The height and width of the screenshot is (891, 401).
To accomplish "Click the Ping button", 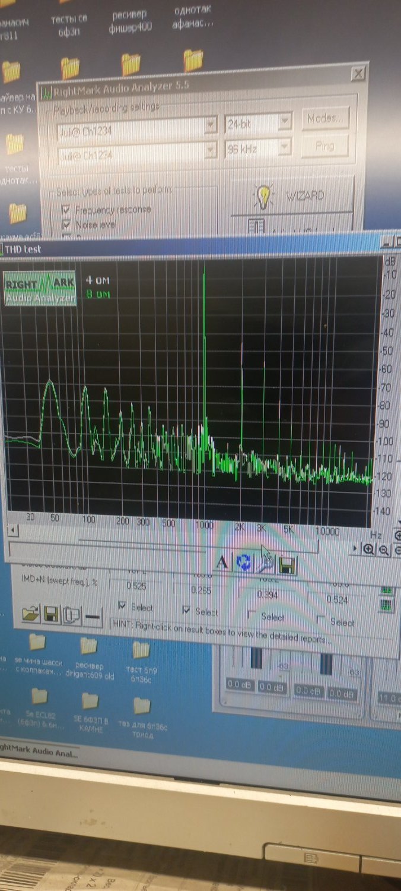I will click(324, 146).
